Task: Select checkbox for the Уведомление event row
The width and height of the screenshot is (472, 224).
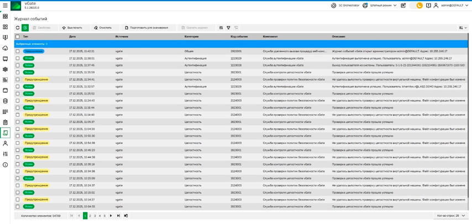Action: (18, 51)
